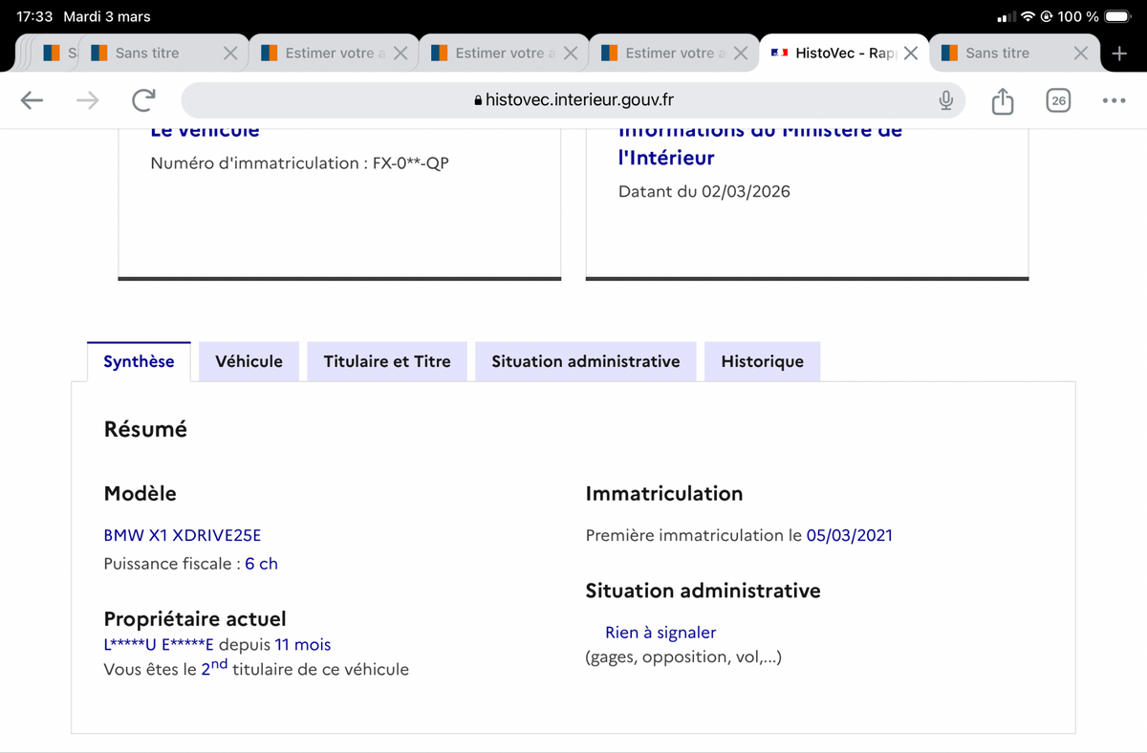Open the share sheet icon
The width and height of the screenshot is (1147, 753).
(1002, 100)
